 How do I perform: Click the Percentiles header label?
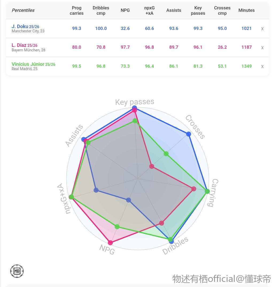pos(23,10)
